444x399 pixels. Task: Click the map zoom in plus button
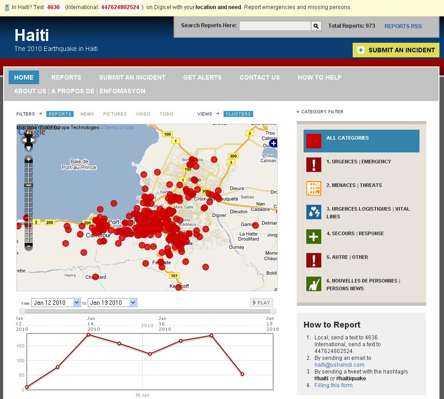[29, 159]
